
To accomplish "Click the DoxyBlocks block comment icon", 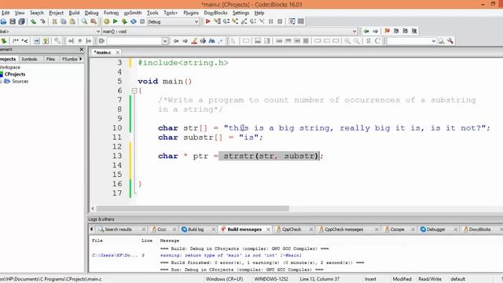I will (16, 41).
